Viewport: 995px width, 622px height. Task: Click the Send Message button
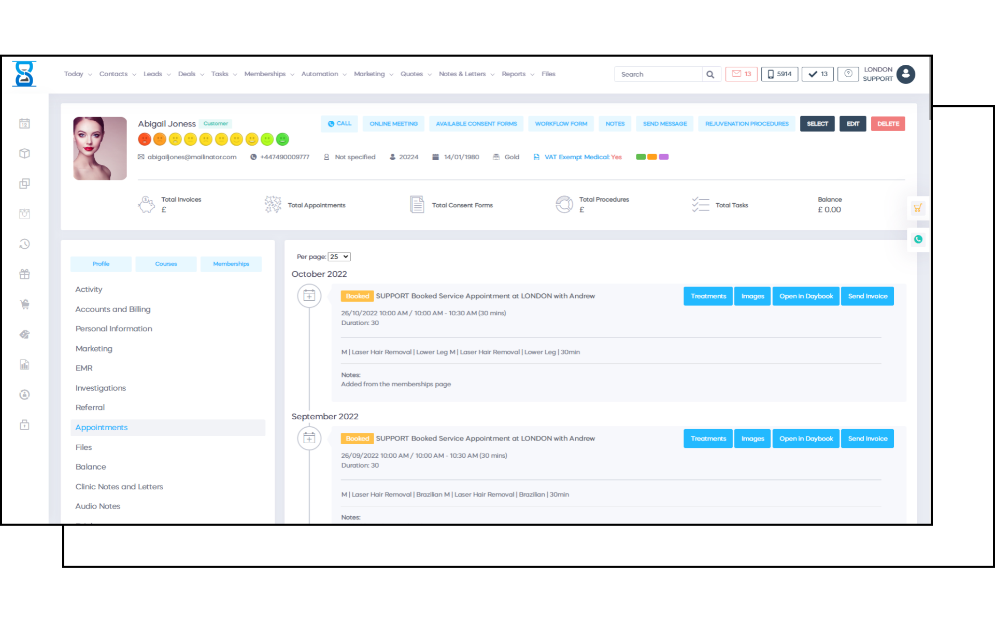pos(664,124)
